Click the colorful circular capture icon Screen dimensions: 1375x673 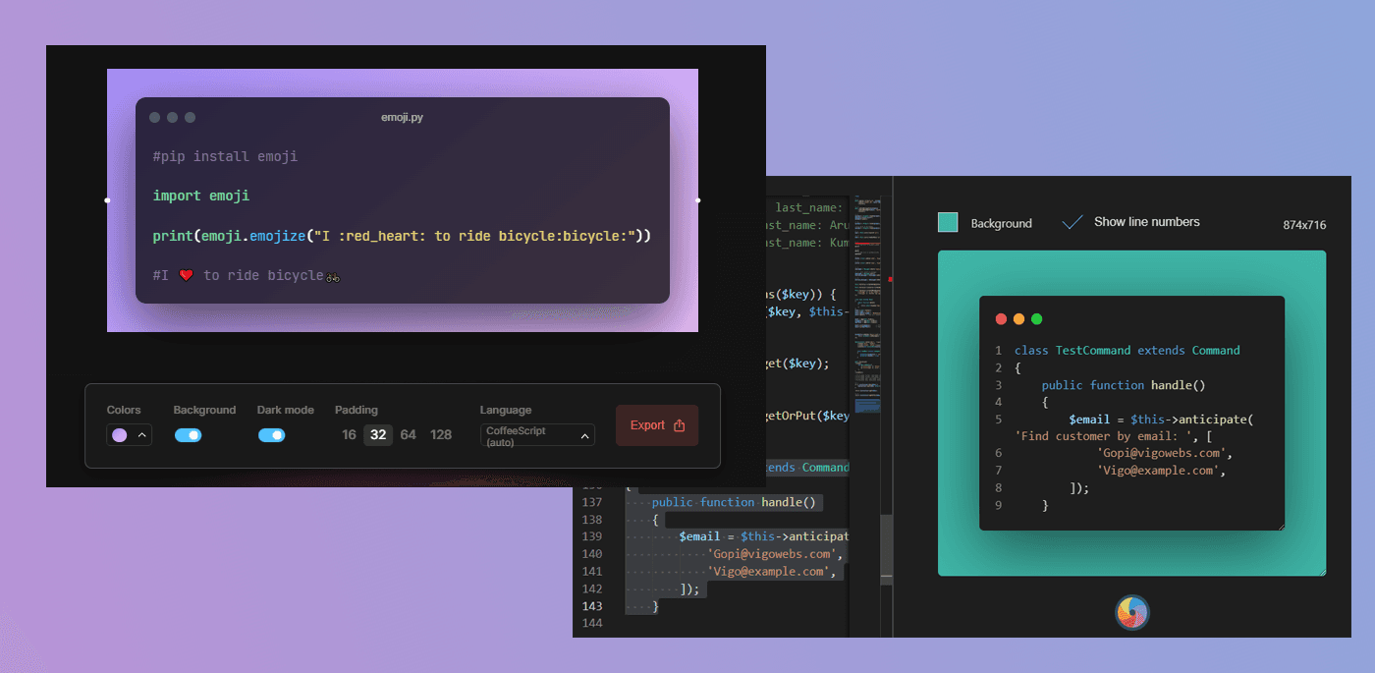(x=1131, y=612)
